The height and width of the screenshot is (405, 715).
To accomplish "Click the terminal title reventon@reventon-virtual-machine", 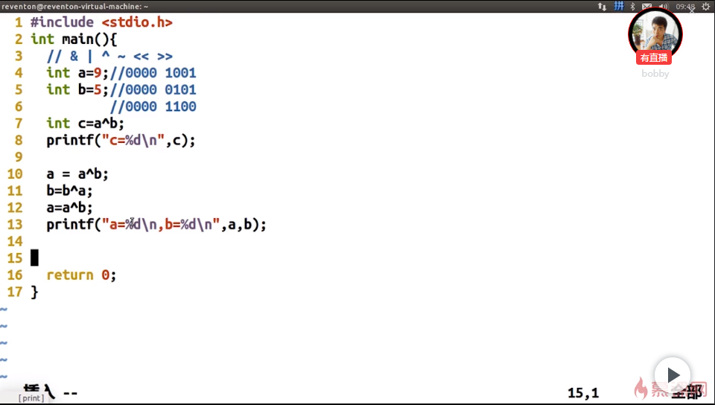I will (x=74, y=7).
